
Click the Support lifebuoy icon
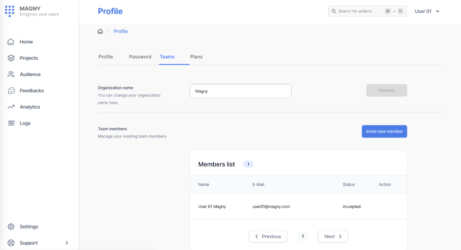pyautogui.click(x=11, y=243)
